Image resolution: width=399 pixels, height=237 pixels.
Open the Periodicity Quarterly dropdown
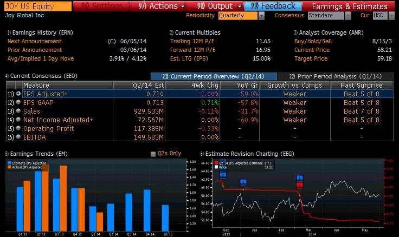(241, 16)
